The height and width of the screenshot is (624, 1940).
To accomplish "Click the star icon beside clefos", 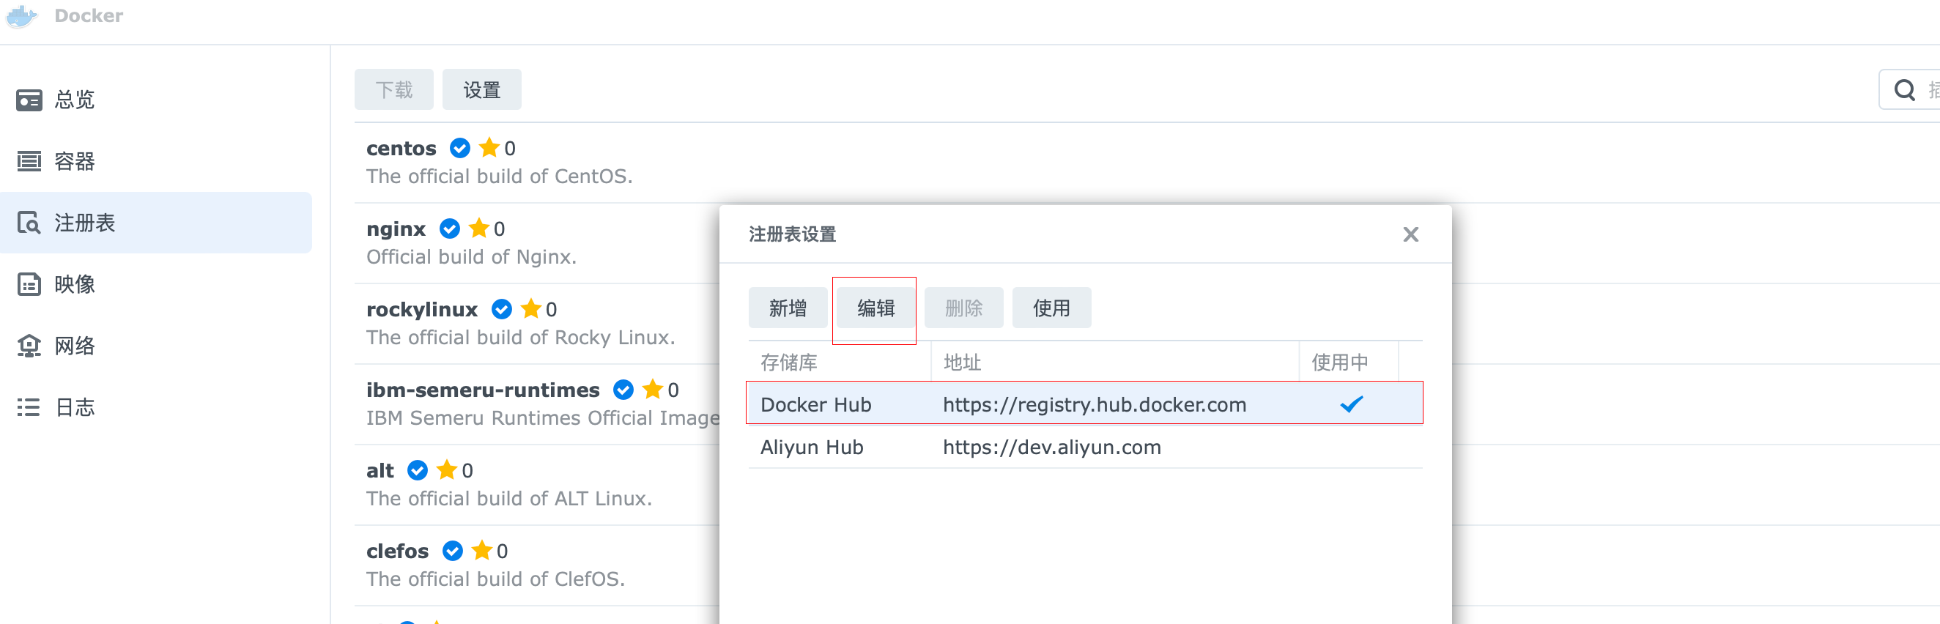I will (x=482, y=550).
